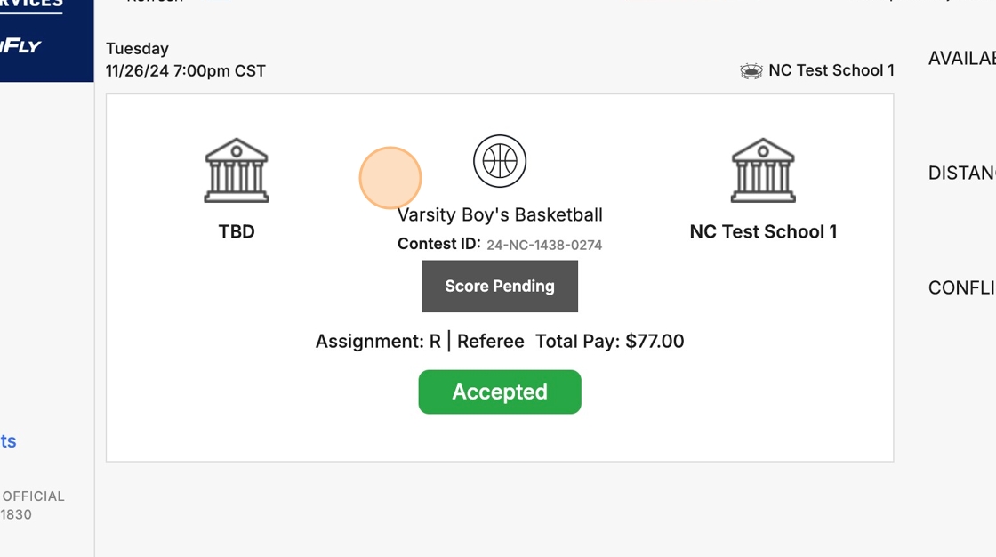Click the bold NC Test School 1 team name

(763, 231)
